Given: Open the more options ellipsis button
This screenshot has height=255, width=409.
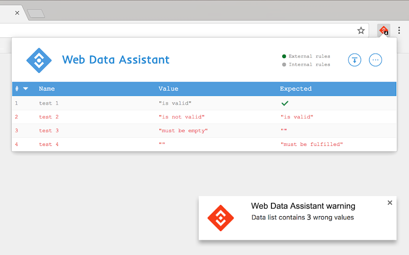Looking at the screenshot, I should pos(375,60).
